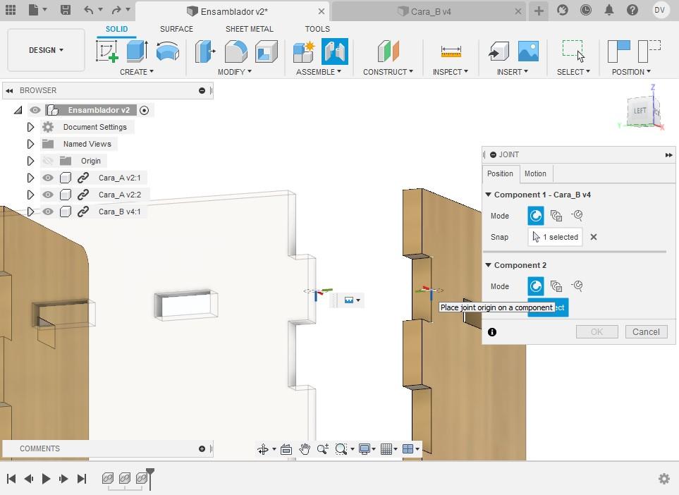The height and width of the screenshot is (495, 679).
Task: Collapse the Component 2 section
Action: 488,265
